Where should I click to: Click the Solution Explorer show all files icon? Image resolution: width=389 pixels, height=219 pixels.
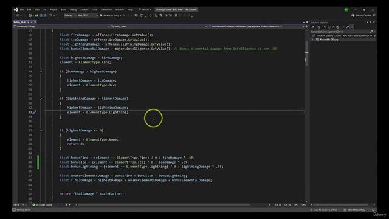pyautogui.click(x=338, y=27)
